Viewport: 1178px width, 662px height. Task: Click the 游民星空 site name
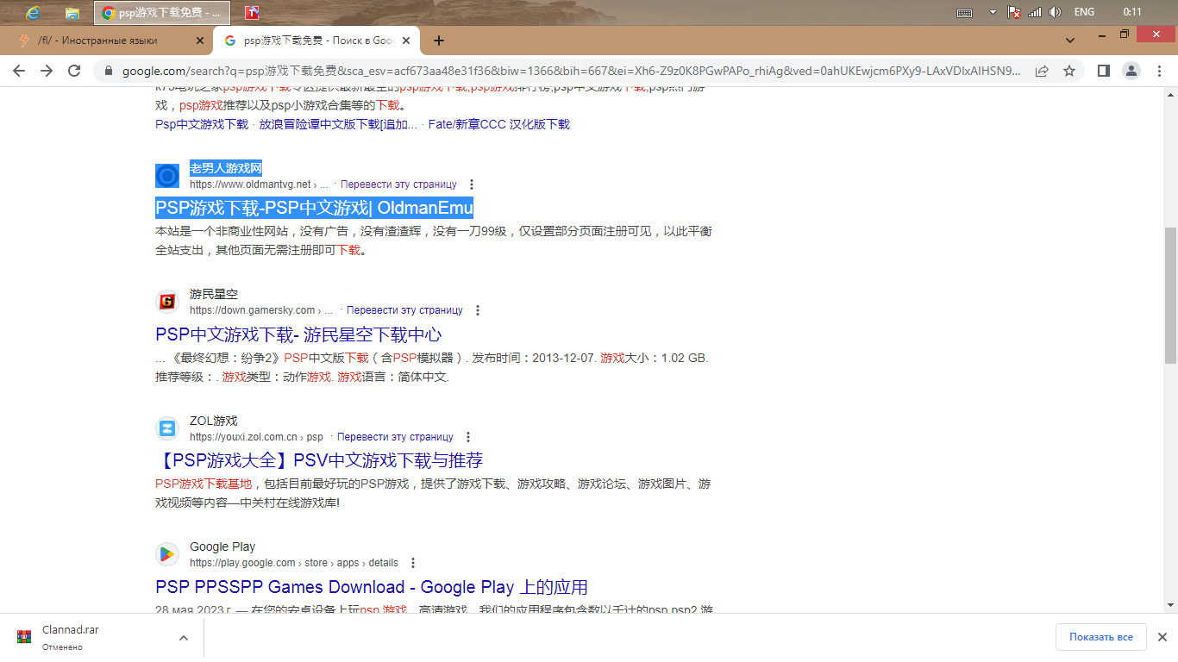pyautogui.click(x=214, y=294)
